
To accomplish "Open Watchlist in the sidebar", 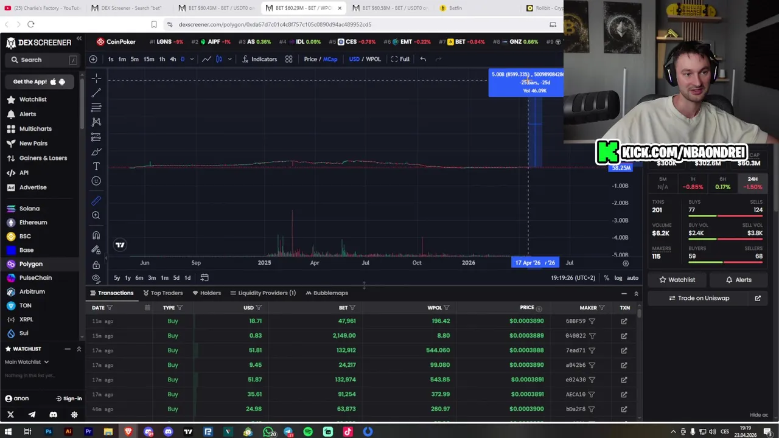I will [x=33, y=99].
